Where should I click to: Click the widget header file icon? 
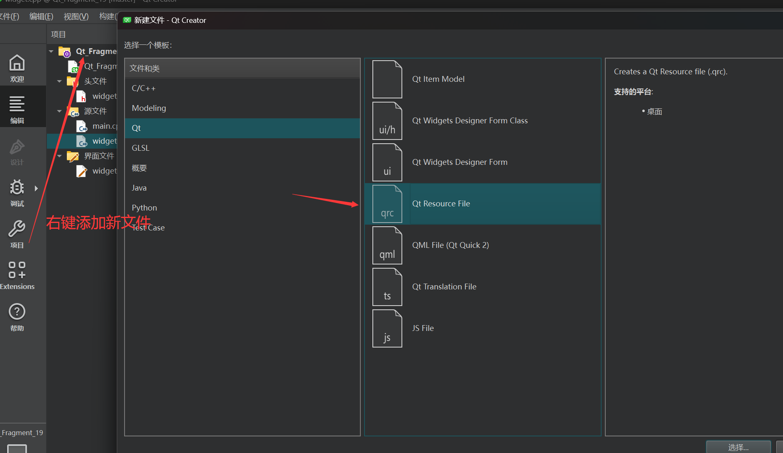(81, 96)
